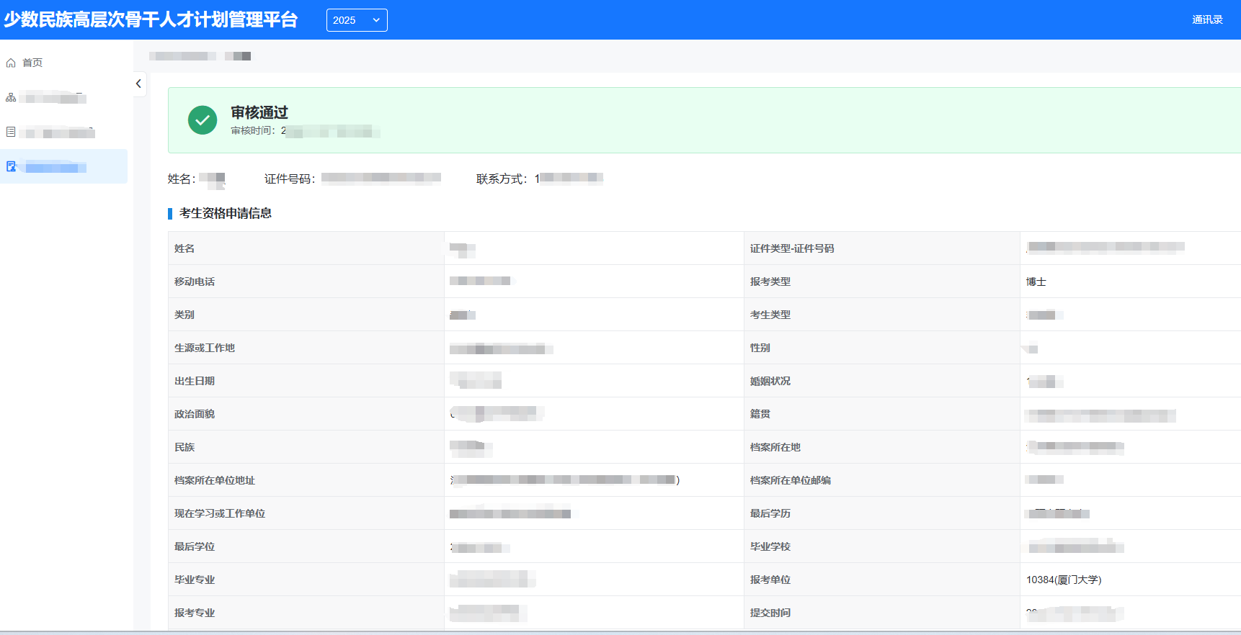Image resolution: width=1241 pixels, height=635 pixels.
Task: Click the blue certificate icon in sidebar
Action: [11, 166]
